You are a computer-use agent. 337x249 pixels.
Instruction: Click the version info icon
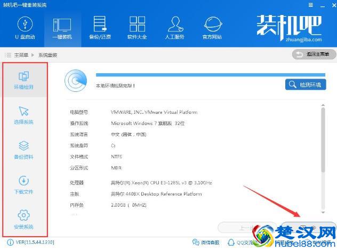(x=10, y=243)
